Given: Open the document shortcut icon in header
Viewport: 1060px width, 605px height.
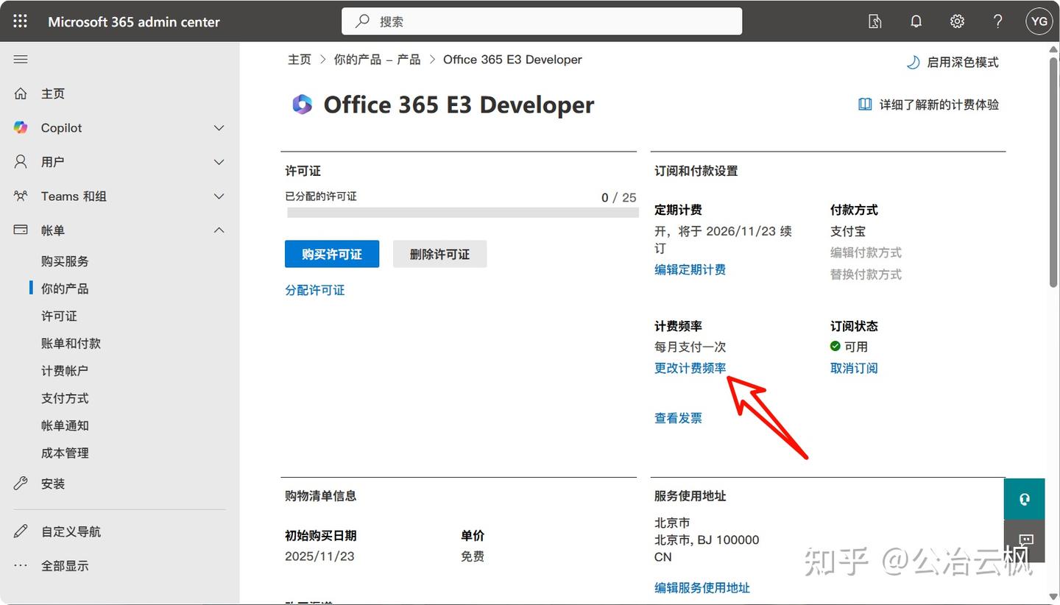Looking at the screenshot, I should [875, 21].
